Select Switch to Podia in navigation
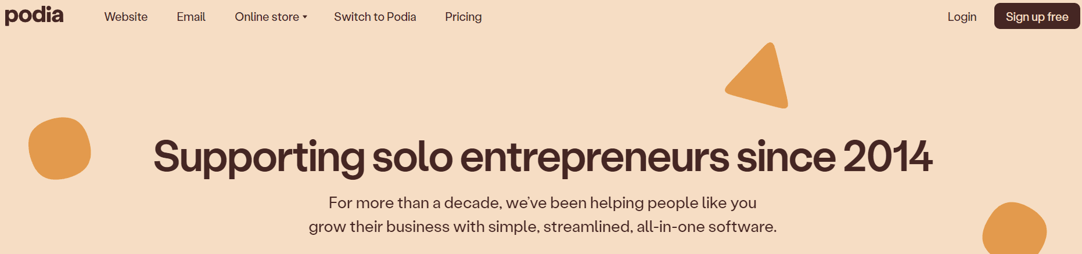This screenshot has height=254, width=1082. click(375, 17)
